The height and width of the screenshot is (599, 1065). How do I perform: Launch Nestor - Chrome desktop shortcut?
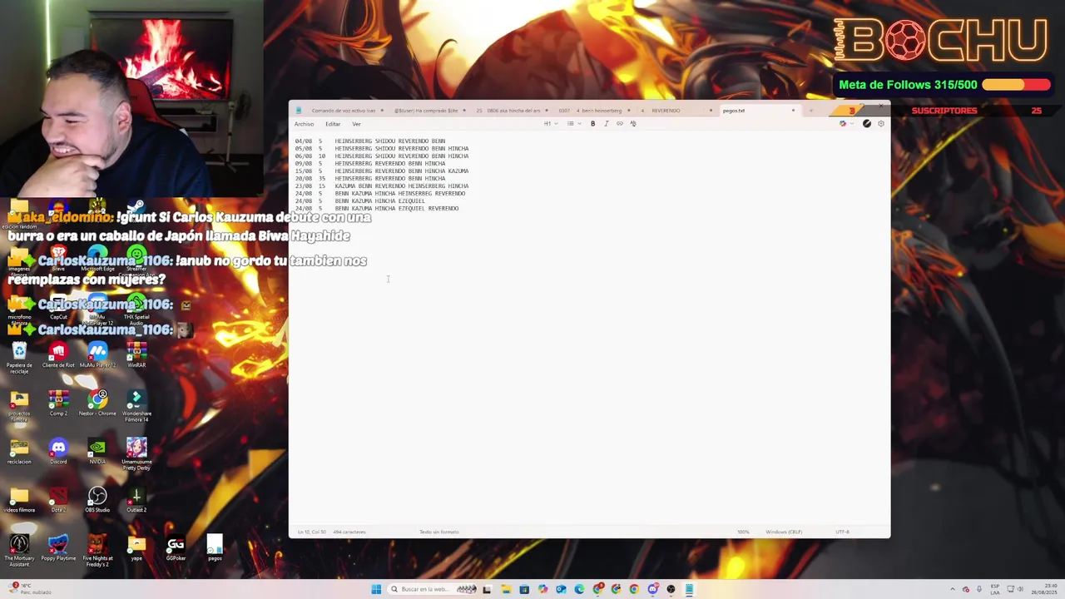(x=97, y=403)
